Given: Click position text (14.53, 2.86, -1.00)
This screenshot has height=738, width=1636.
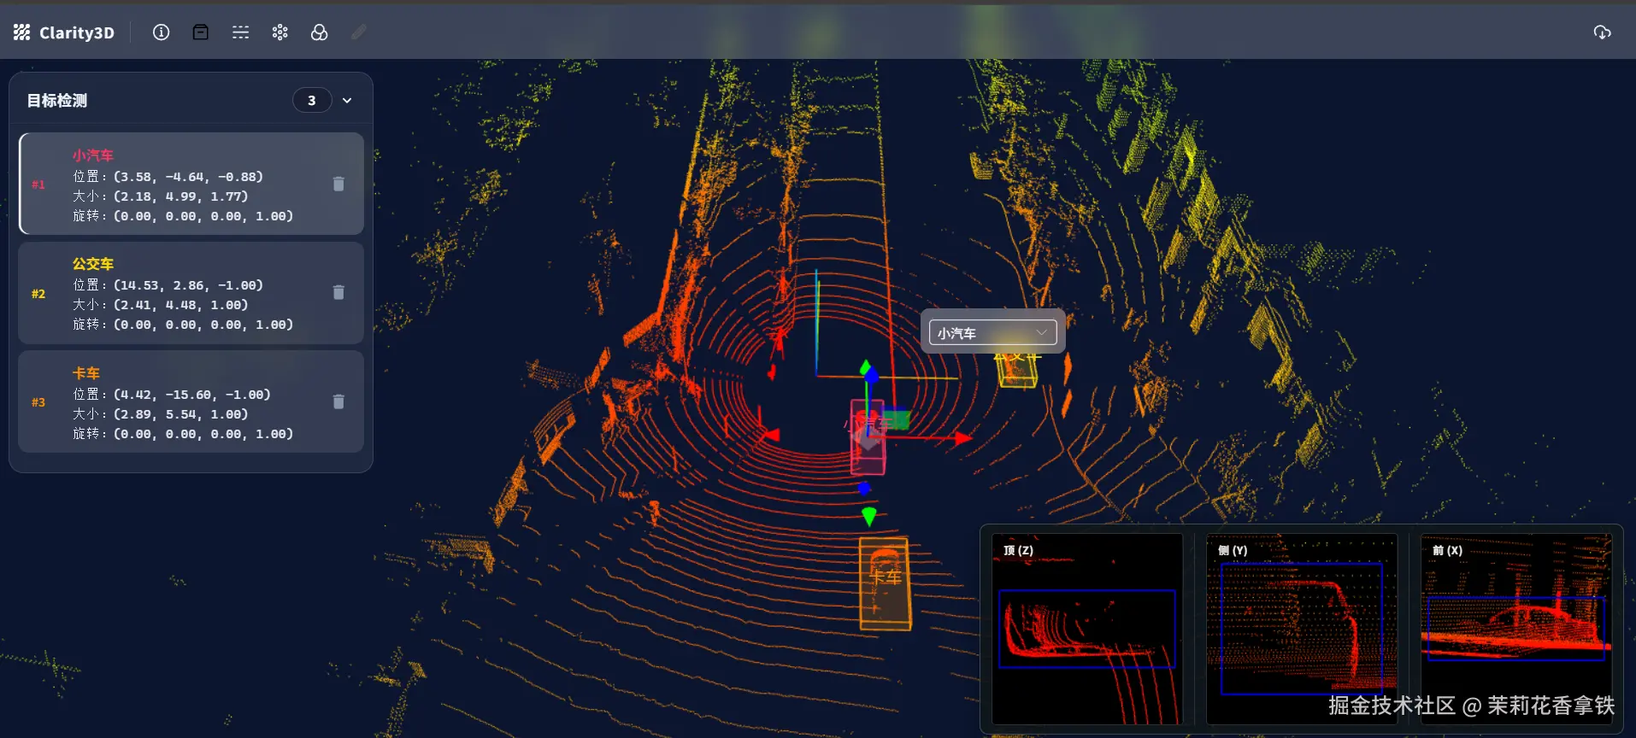Looking at the screenshot, I should 188,285.
